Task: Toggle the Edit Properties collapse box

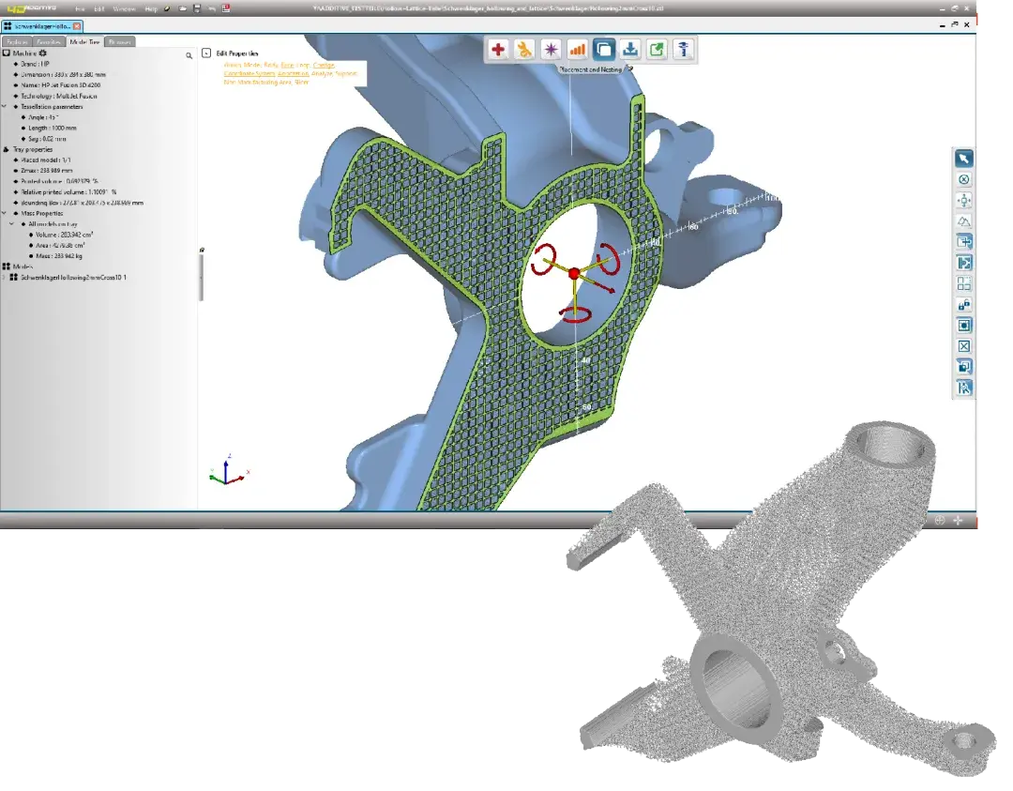Action: [206, 53]
